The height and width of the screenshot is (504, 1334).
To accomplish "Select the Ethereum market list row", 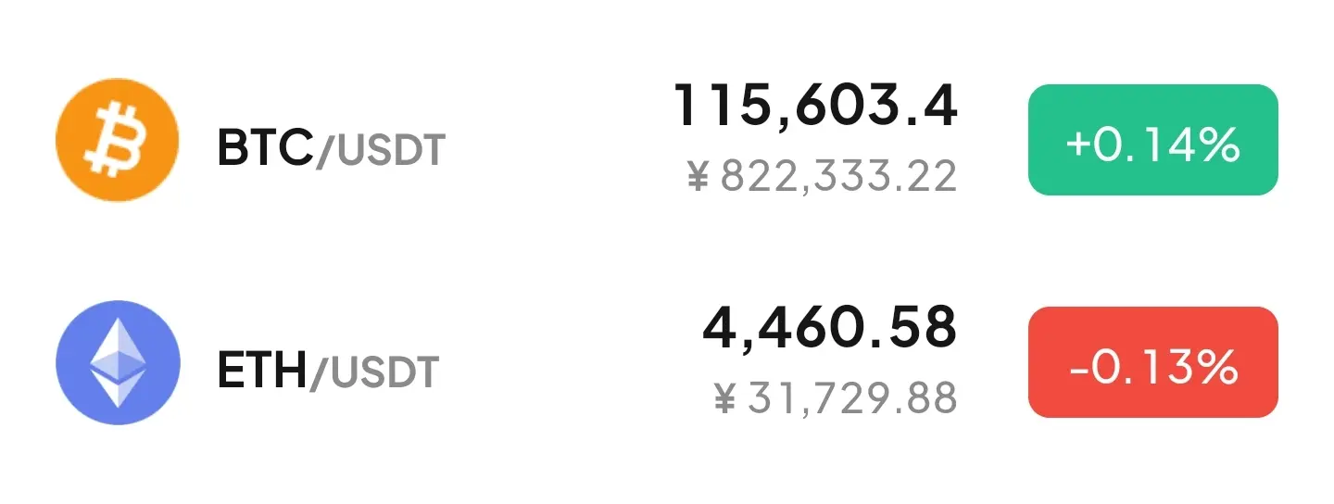I will point(667,362).
